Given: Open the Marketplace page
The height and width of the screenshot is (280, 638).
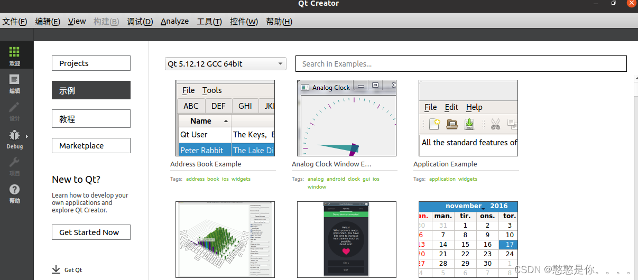Looking at the screenshot, I should (91, 146).
